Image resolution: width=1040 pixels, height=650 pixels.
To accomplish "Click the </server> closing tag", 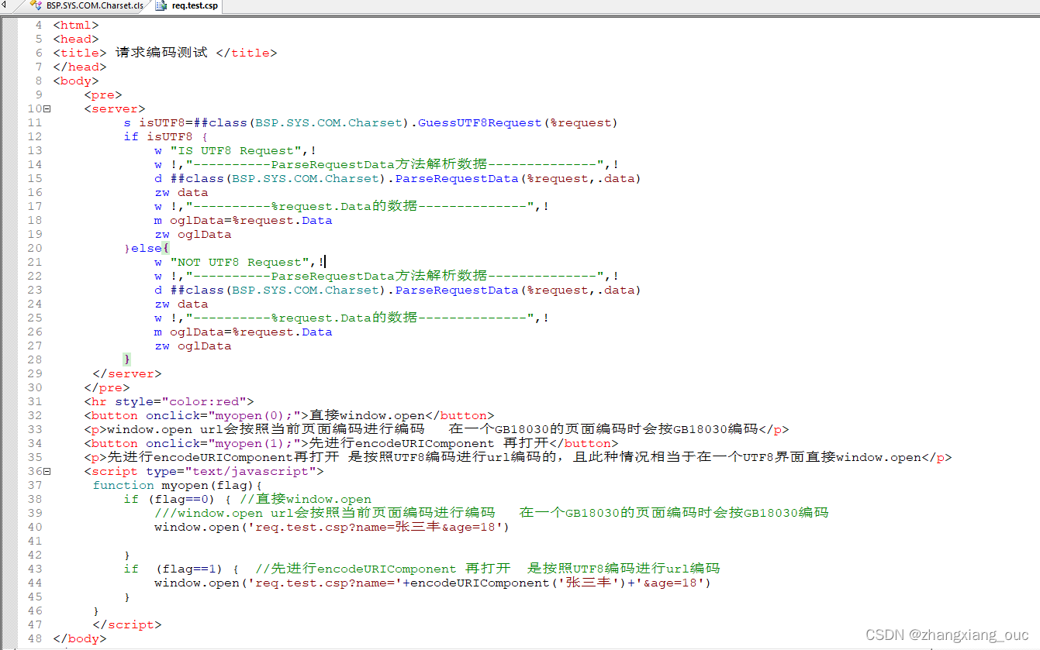I will (x=126, y=374).
